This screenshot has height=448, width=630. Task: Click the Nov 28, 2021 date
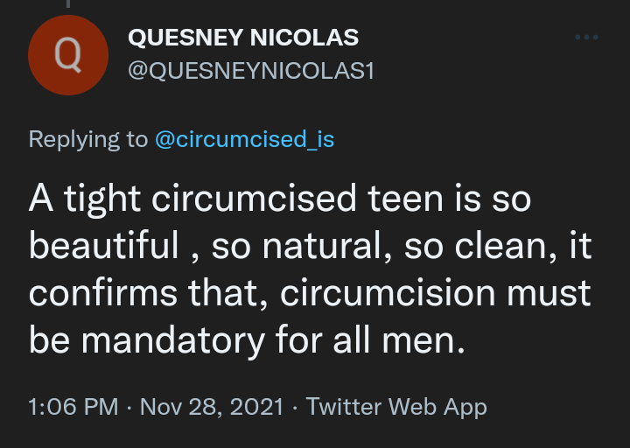(212, 407)
